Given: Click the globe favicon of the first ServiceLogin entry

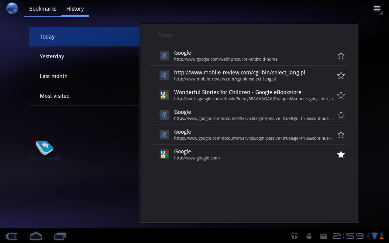Looking at the screenshot, I should point(164,115).
